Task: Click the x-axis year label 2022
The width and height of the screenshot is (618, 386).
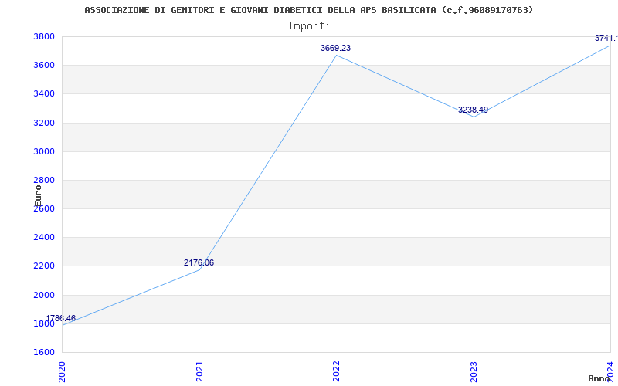Action: click(x=336, y=371)
